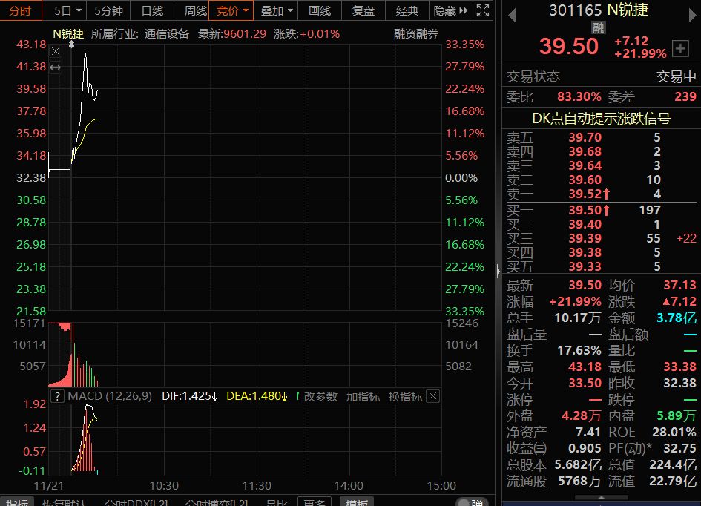Click 改参数 to edit MACD parameters
This screenshot has width=701, height=506.
(x=320, y=396)
